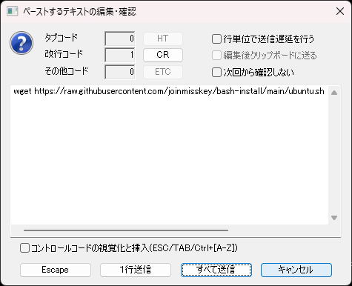Toggle the 編集後クリップボードに送る checkbox
Viewport: 352px width, 286px height.
(264, 56)
